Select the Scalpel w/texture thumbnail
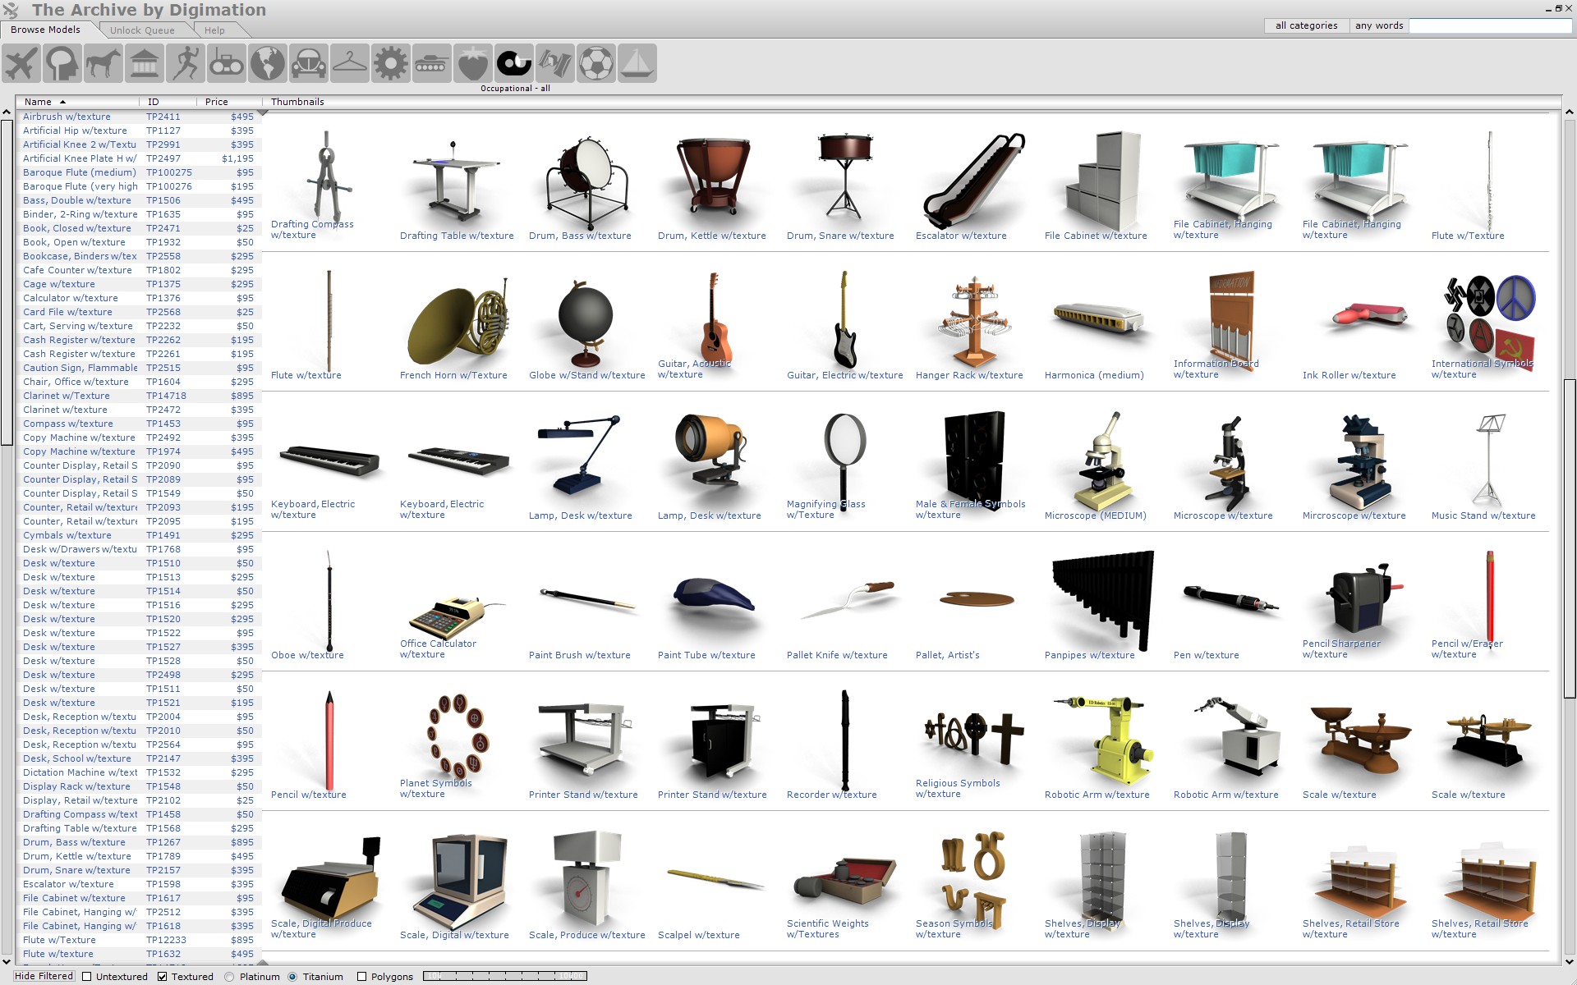 [715, 885]
